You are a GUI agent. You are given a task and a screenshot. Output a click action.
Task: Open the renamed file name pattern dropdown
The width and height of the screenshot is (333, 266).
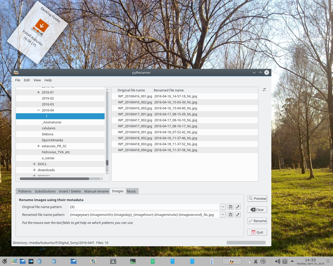(x=223, y=215)
